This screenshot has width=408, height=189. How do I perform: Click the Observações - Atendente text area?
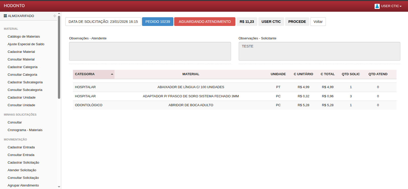click(x=150, y=51)
